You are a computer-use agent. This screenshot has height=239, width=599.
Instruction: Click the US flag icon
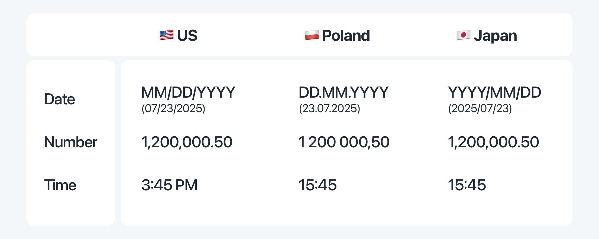167,35
